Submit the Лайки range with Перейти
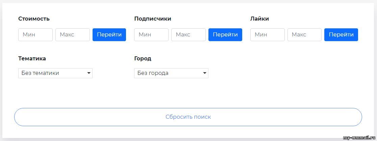 coord(341,35)
